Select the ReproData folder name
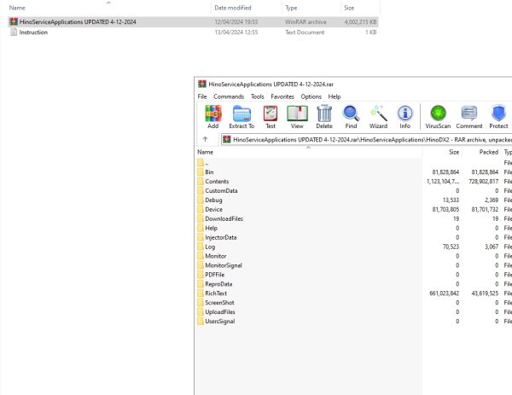This screenshot has height=395, width=512. 218,284
